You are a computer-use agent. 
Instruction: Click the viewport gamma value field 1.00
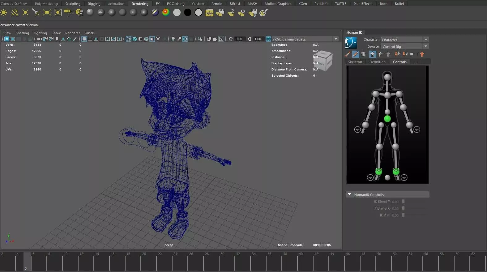tap(258, 39)
